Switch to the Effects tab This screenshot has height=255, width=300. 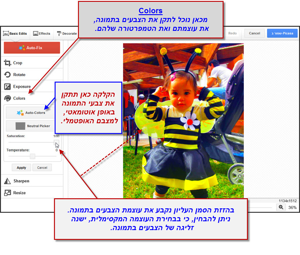pyautogui.click(x=42, y=33)
